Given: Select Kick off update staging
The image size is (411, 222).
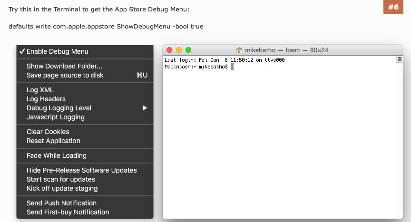Looking at the screenshot, I should (x=85, y=189).
